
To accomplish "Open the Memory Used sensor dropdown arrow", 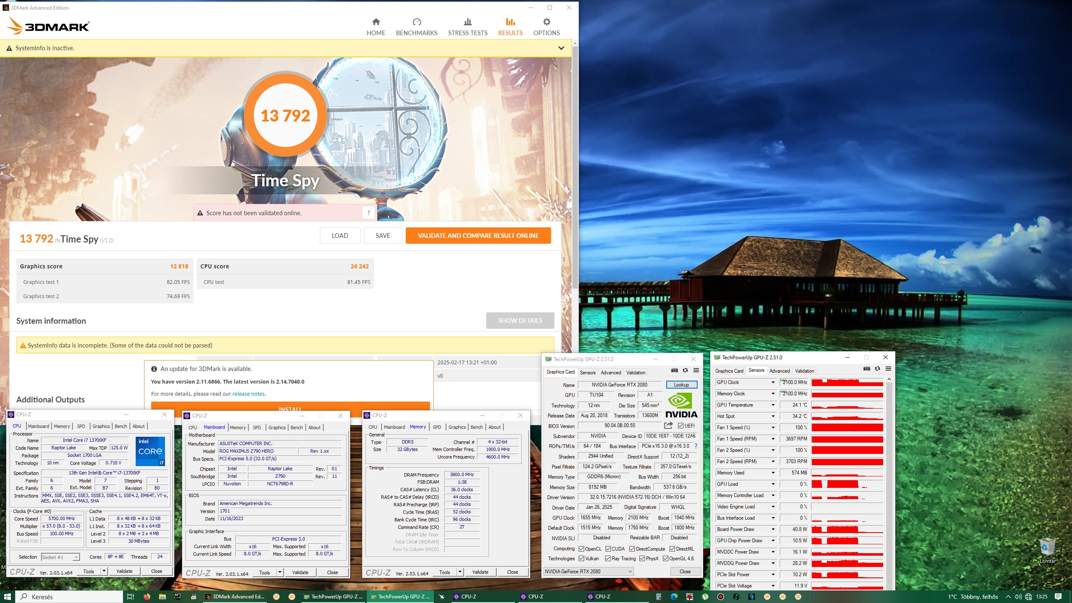I will click(x=773, y=473).
